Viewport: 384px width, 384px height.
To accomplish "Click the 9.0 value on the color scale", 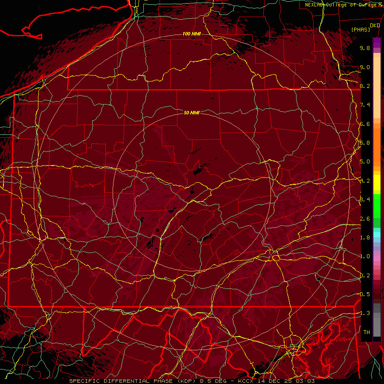I will (x=365, y=67).
